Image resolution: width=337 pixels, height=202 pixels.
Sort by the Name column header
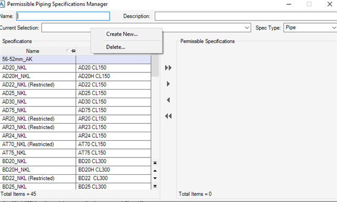tap(33, 51)
